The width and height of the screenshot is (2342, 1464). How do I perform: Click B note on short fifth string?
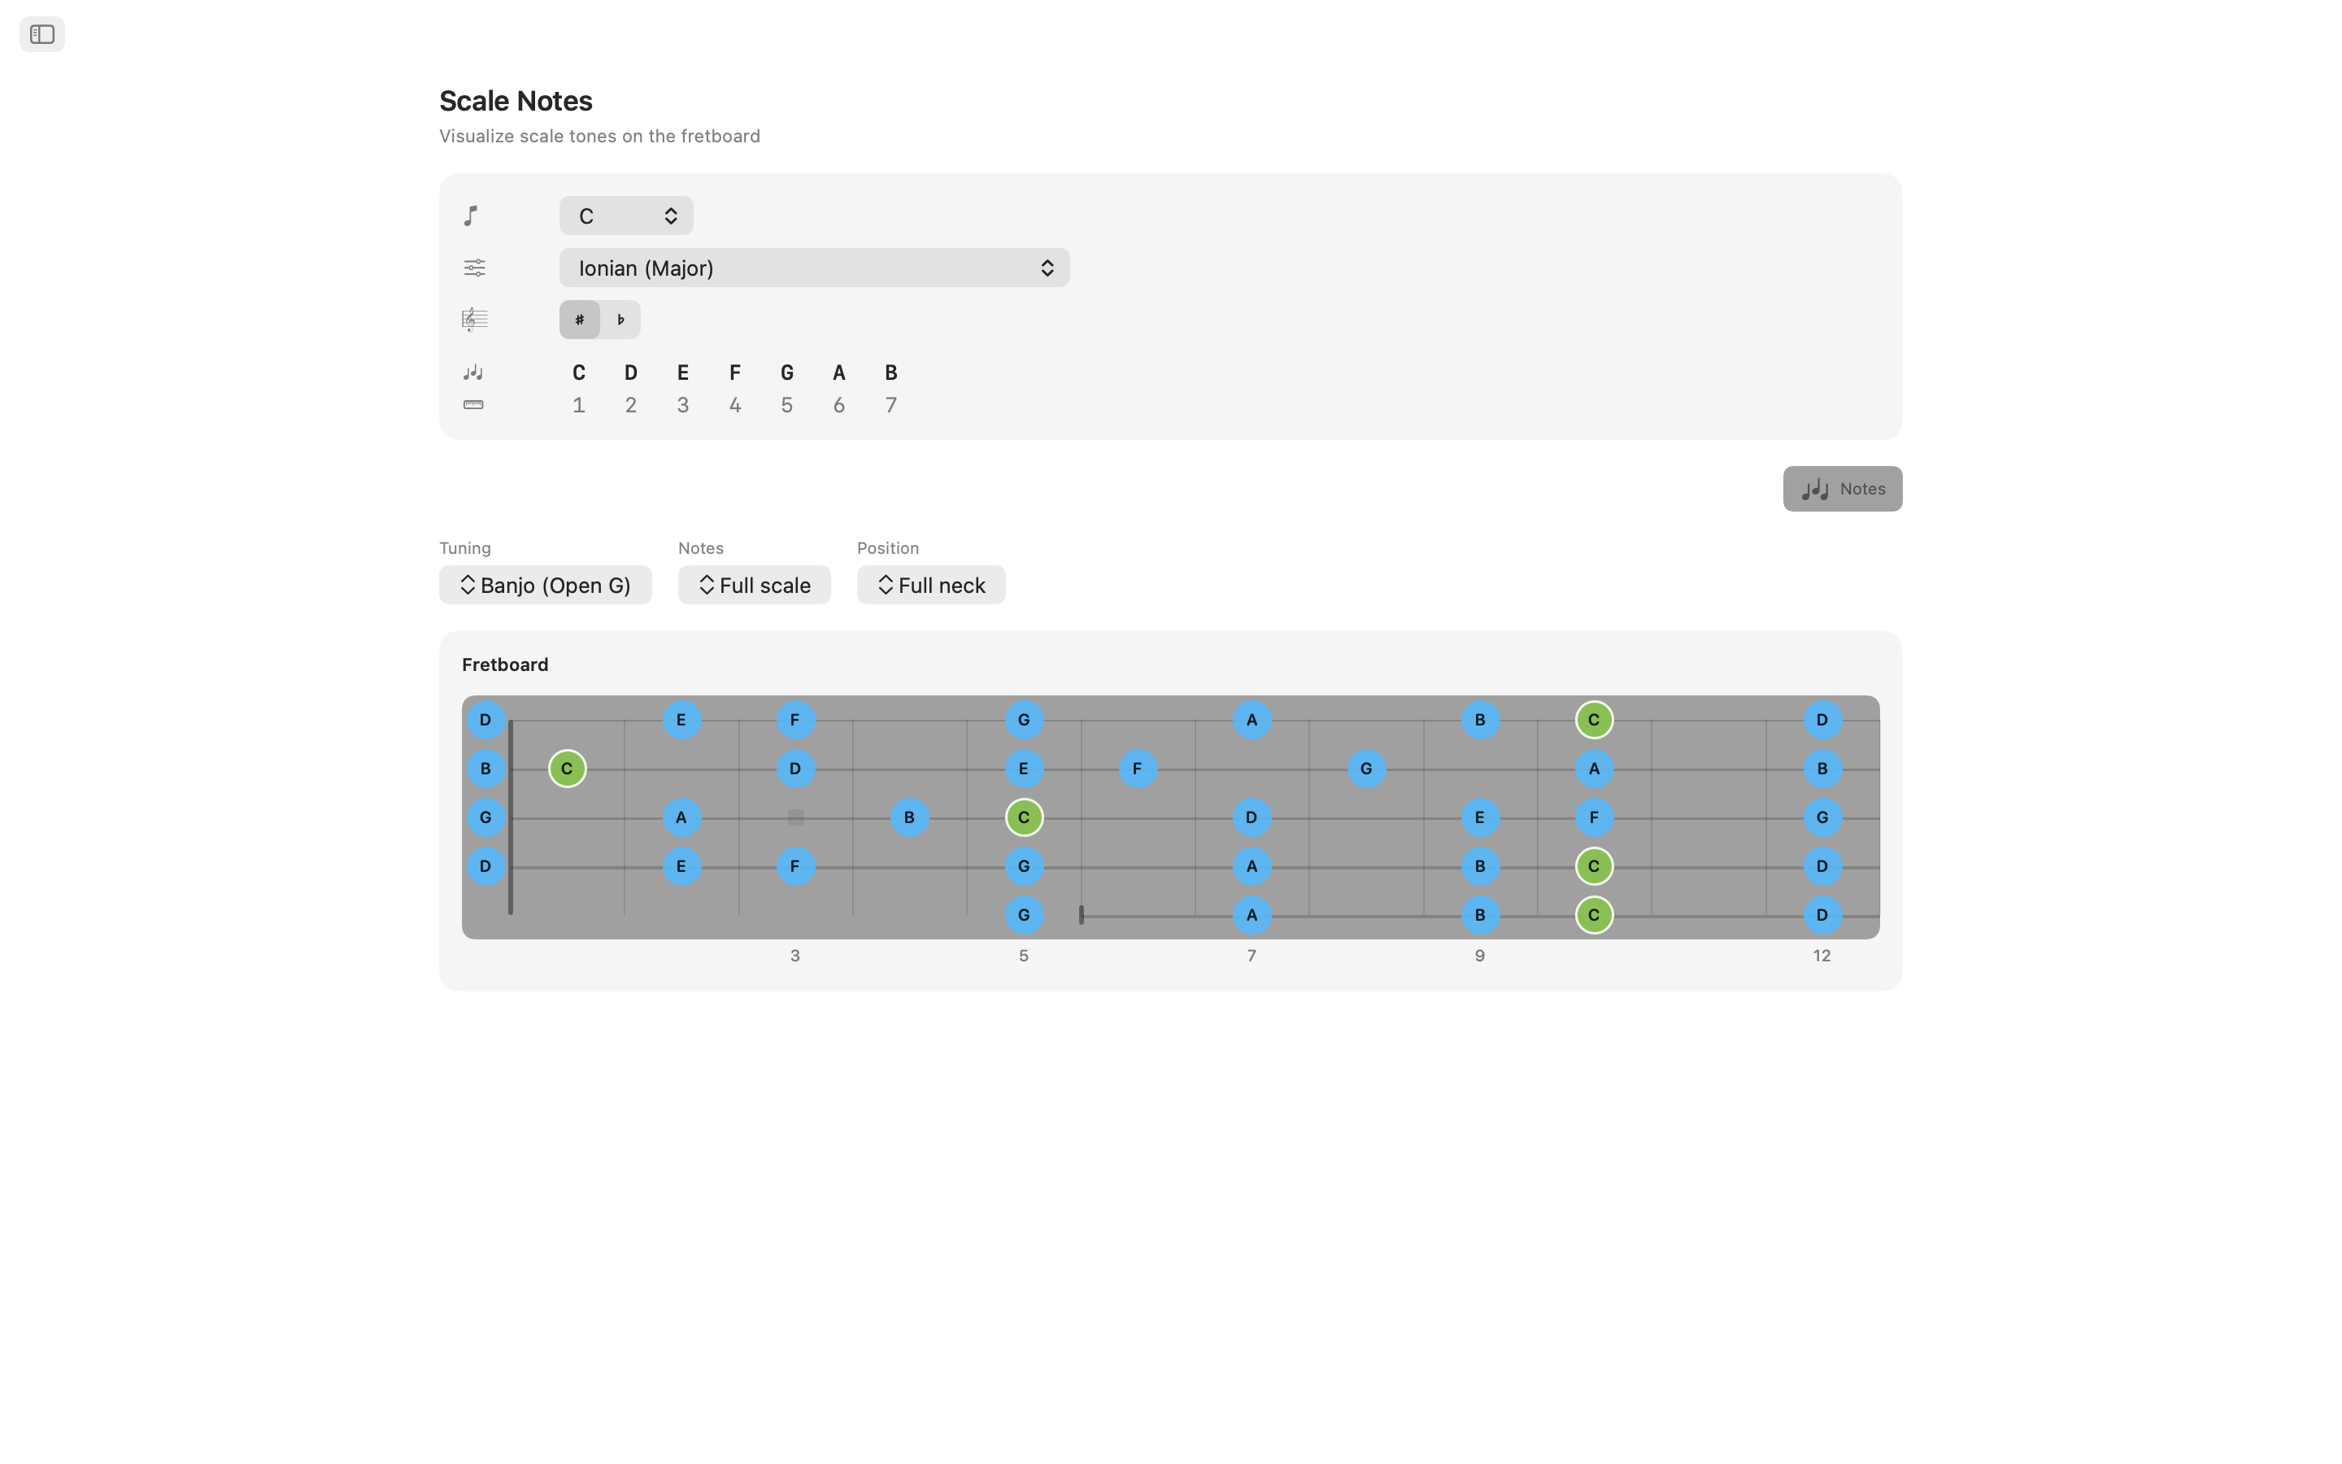point(1481,915)
